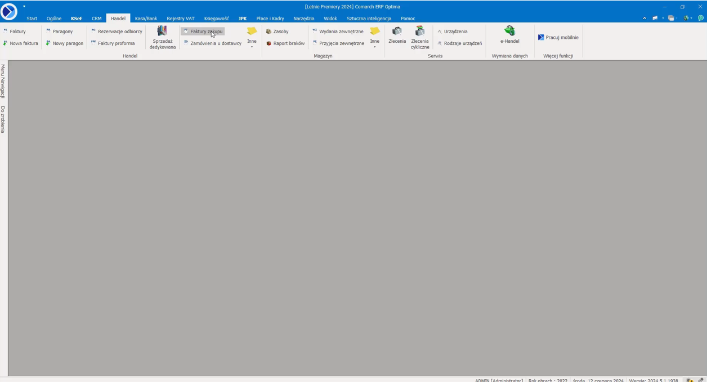This screenshot has height=382, width=707.
Task: Show the Do zrobienia side panel
Action: point(3,119)
